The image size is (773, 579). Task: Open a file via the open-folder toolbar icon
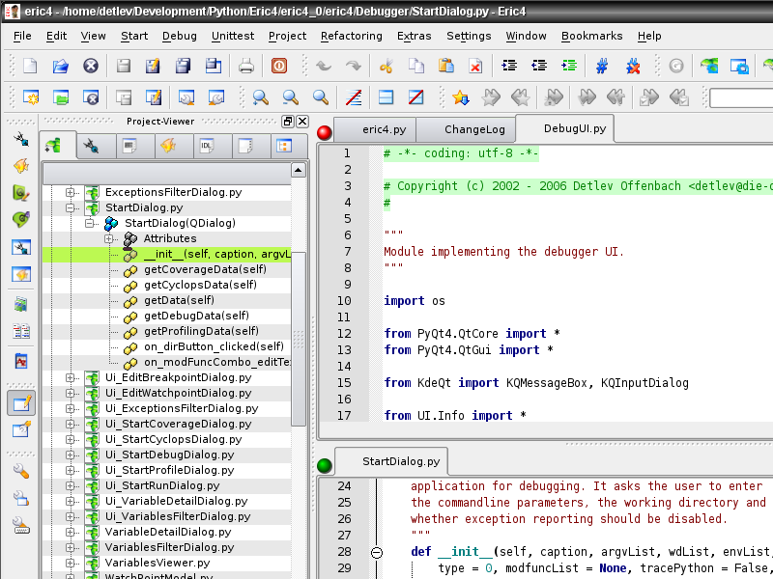(x=60, y=68)
